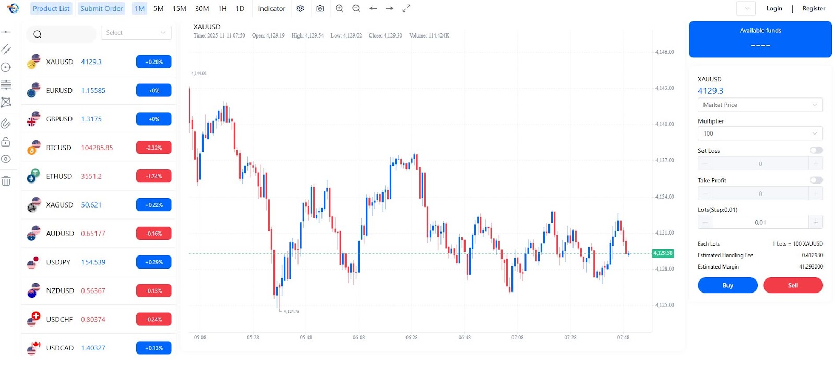Select the horizontal line drawing tool

coord(6,32)
